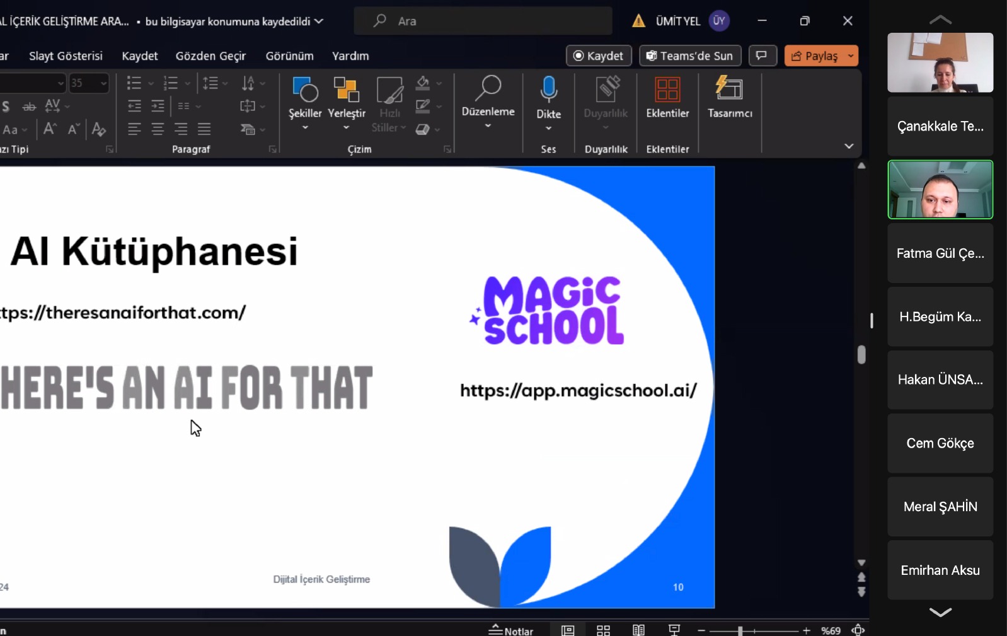Click the Duyarlılık sensitivity icon
Image resolution: width=1007 pixels, height=636 pixels.
606,90
